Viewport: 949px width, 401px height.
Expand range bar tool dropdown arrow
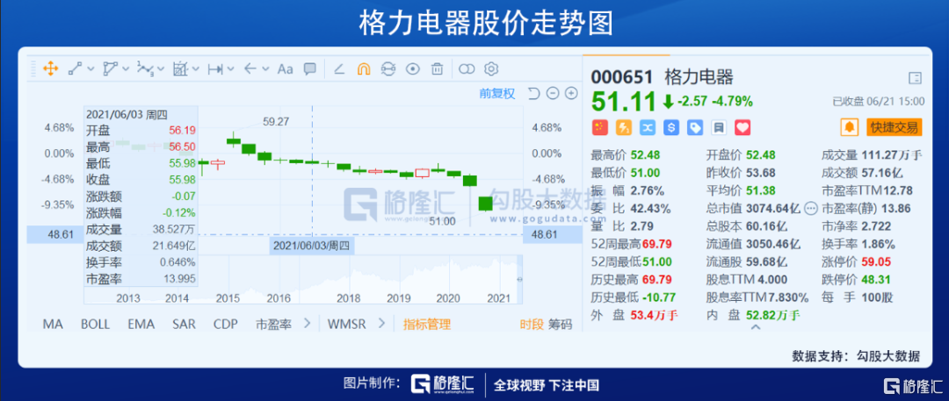pyautogui.click(x=230, y=69)
